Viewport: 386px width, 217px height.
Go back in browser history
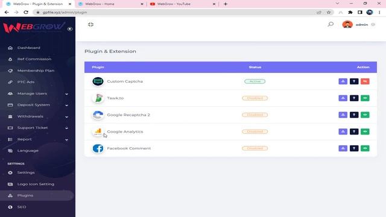7,12
